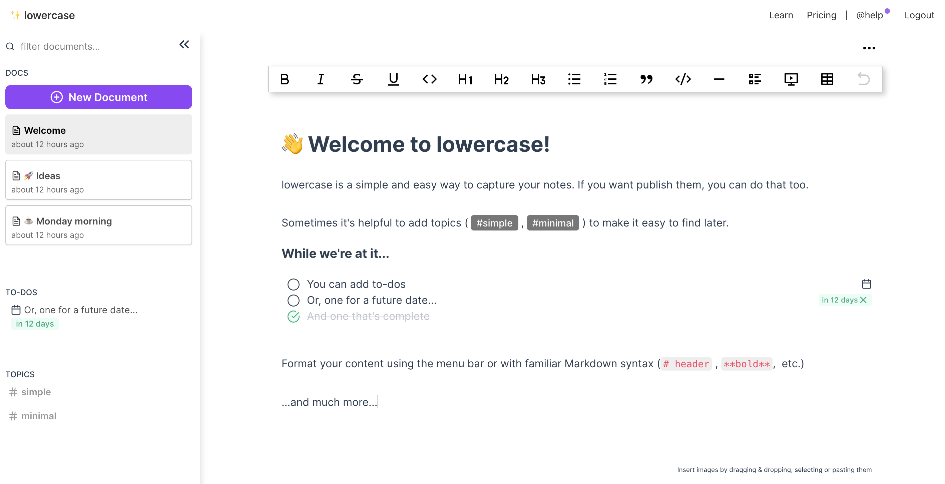Toggle underline formatting
The width and height of the screenshot is (945, 484).
tap(393, 78)
